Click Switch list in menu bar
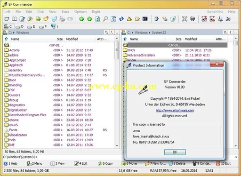The image size is (241, 176). click(215, 12)
